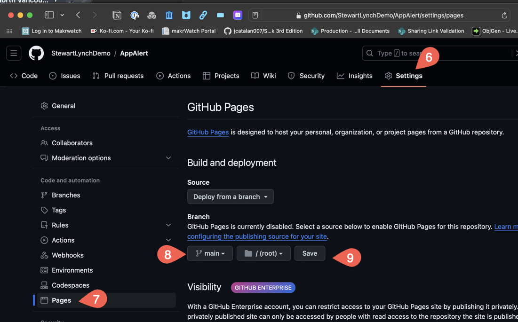Click the blue shield bookmark extension icon
Viewport: 518px width, 322px height.
(186, 15)
